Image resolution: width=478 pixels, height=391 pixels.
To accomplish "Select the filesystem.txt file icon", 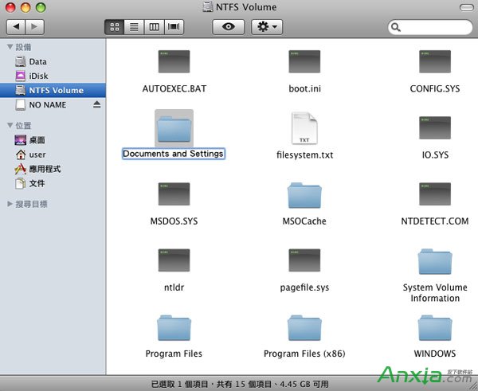I will click(304, 127).
